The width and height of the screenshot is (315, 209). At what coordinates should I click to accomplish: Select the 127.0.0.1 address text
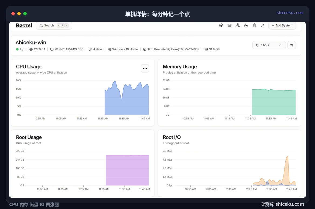coord(40,49)
